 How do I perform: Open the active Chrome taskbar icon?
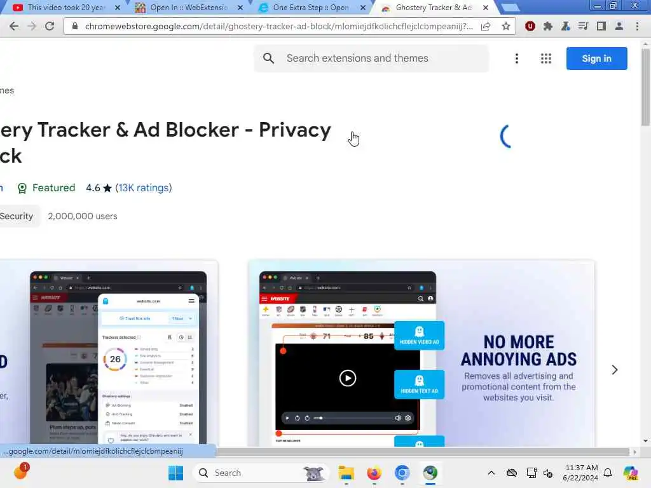coord(430,473)
